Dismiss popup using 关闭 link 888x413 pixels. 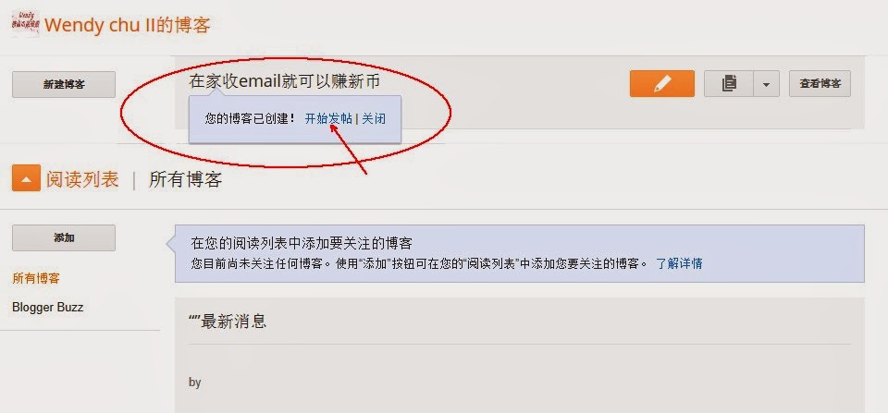[374, 119]
